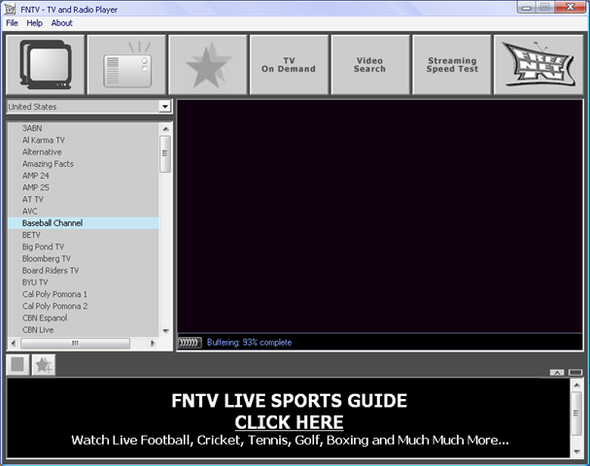Image resolution: width=590 pixels, height=466 pixels.
Task: Expand the United States country dropdown
Action: tap(165, 107)
